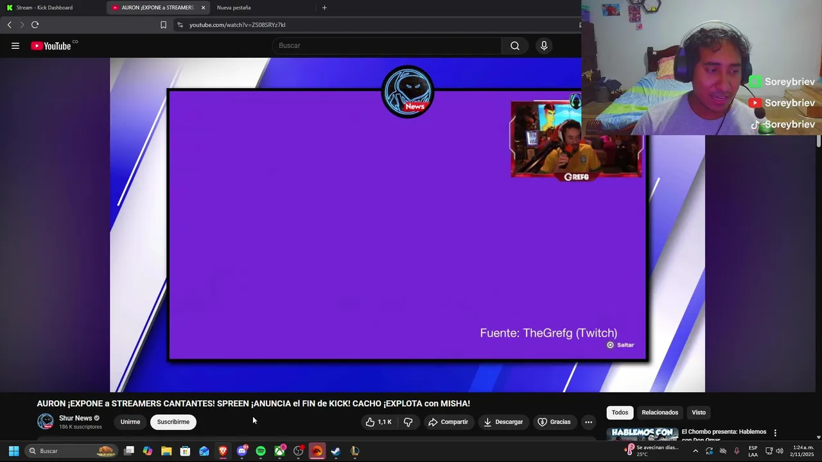Open Xbox app from taskbar
822x462 pixels.
coord(279,450)
